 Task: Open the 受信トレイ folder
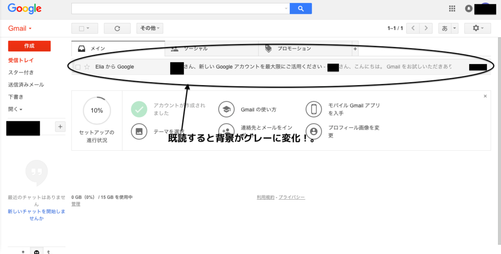pos(21,60)
